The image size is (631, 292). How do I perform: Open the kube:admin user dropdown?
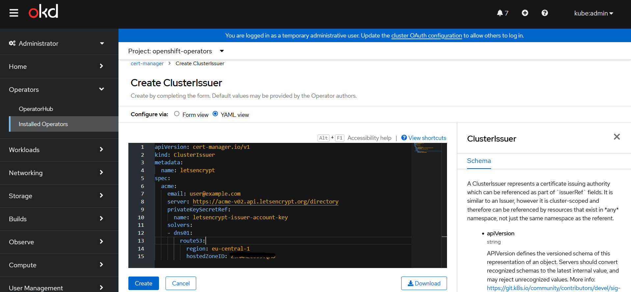[593, 13]
